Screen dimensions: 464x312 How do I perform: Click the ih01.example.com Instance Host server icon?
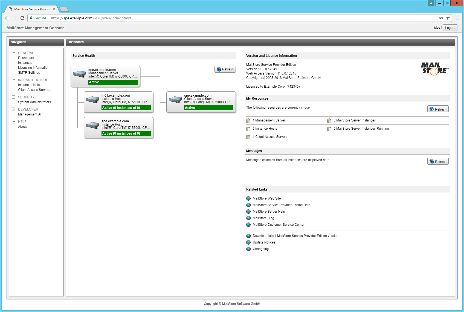pyautogui.click(x=93, y=99)
